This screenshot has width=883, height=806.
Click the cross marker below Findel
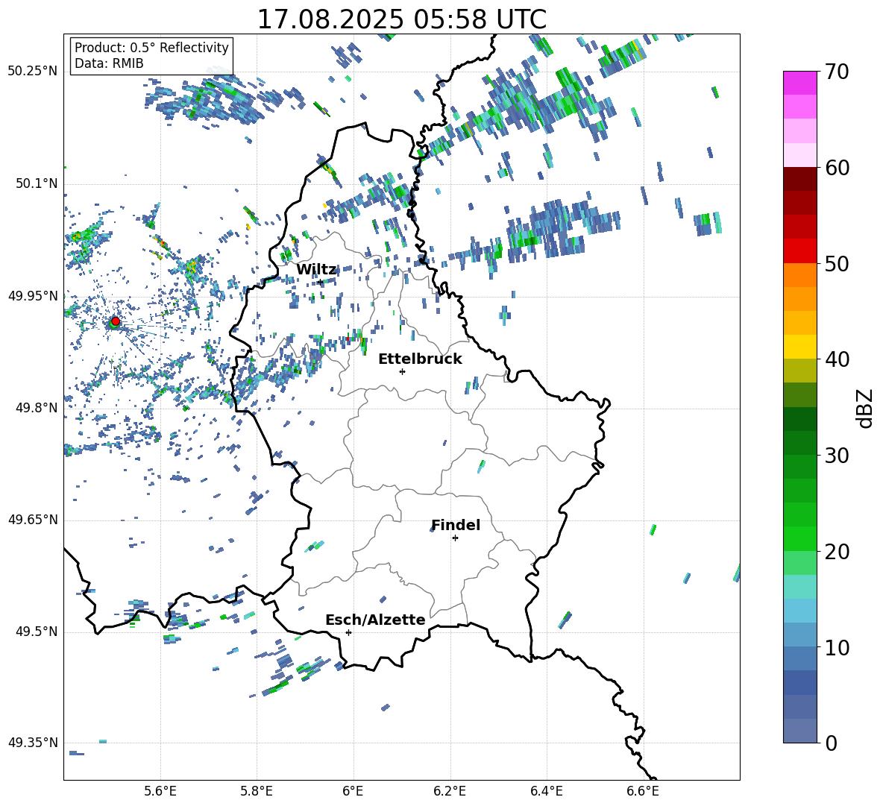point(455,538)
